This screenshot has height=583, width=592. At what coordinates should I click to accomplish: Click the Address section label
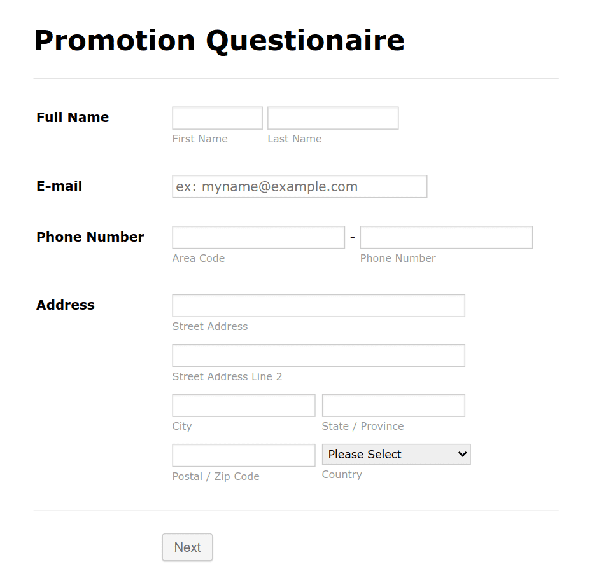[x=64, y=305]
